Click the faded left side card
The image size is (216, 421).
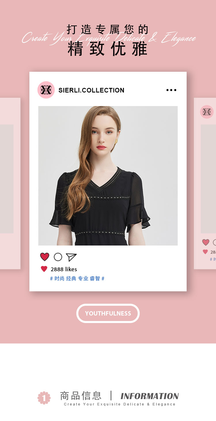point(10,183)
